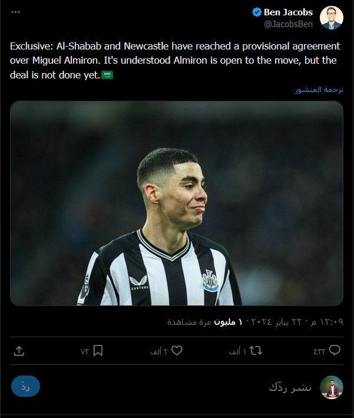354x418 pixels.
Task: Toggle the bookmark icon
Action: [98, 351]
